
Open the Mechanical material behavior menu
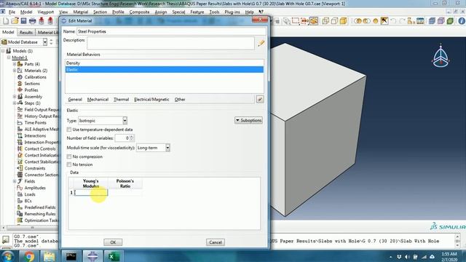pos(98,100)
